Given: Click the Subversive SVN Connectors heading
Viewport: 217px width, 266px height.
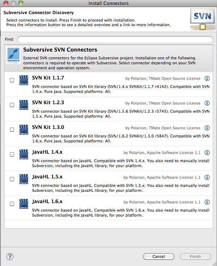Looking at the screenshot, I should point(60,50).
